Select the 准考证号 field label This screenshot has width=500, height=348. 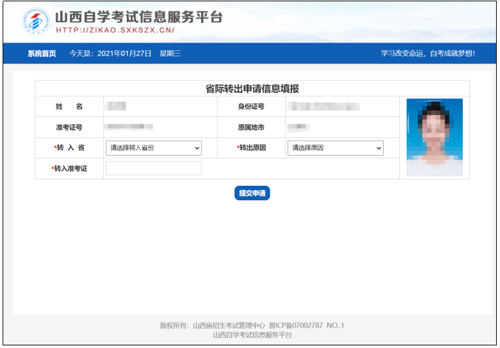click(69, 127)
